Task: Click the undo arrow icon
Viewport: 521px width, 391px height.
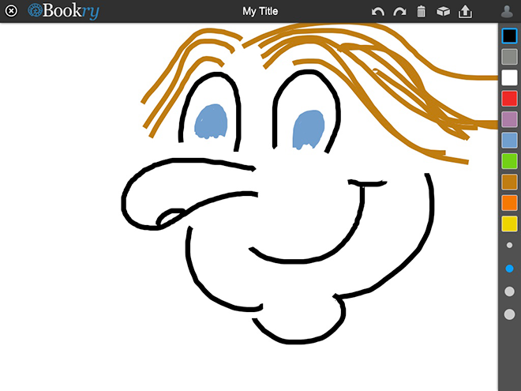Action: (x=378, y=11)
